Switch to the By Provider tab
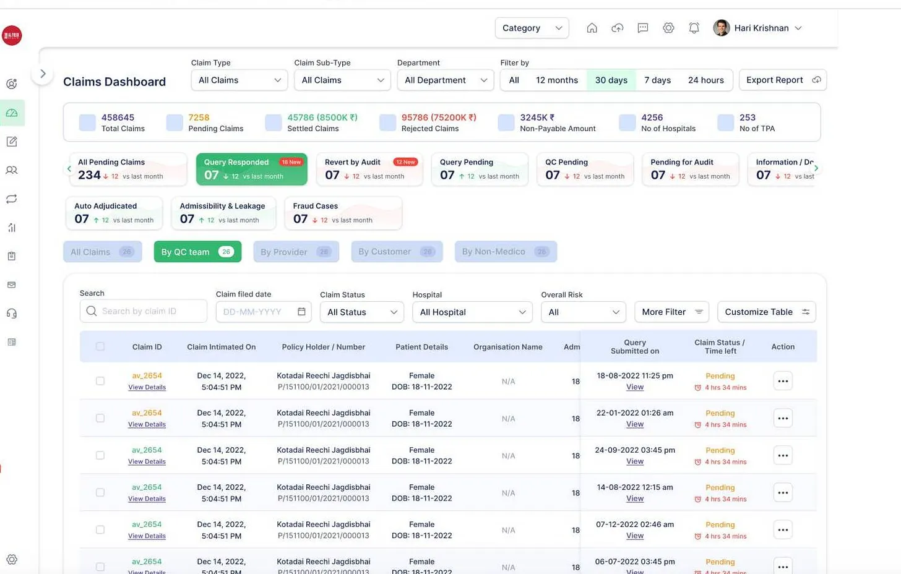This screenshot has height=574, width=901. pyautogui.click(x=296, y=252)
